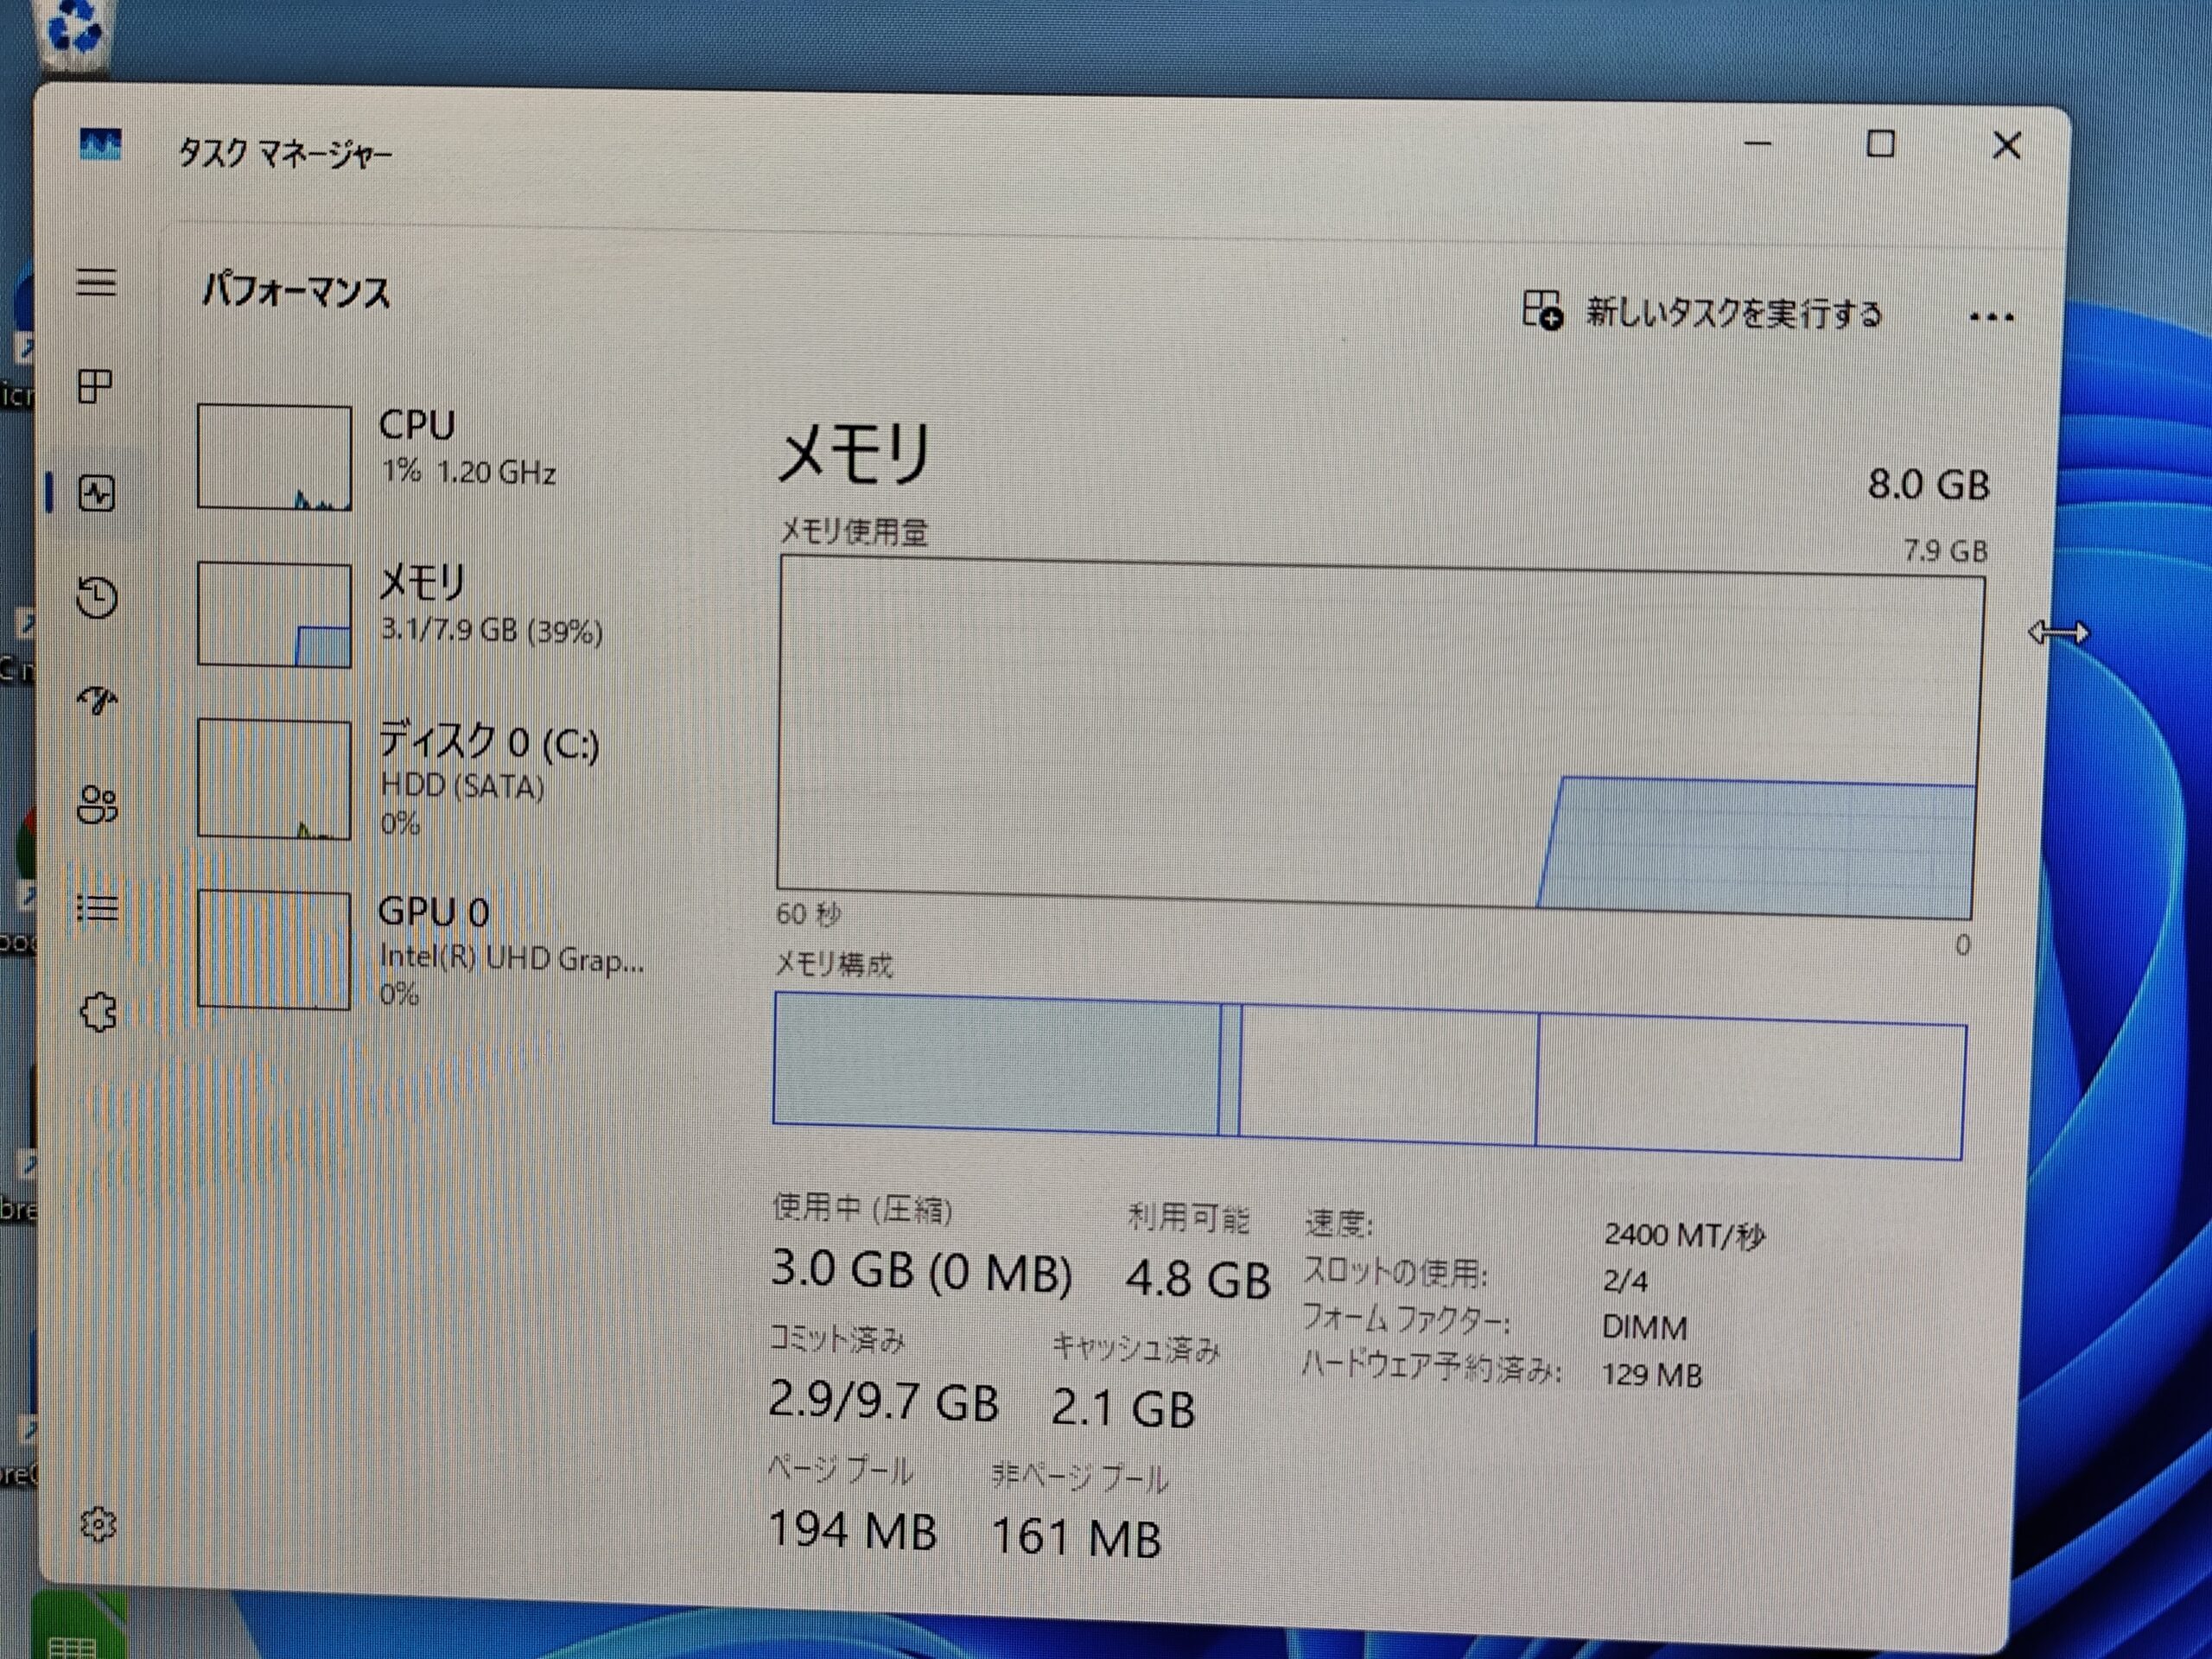
Task: Click the CPU mini graph thumbnail
Action: click(x=274, y=457)
